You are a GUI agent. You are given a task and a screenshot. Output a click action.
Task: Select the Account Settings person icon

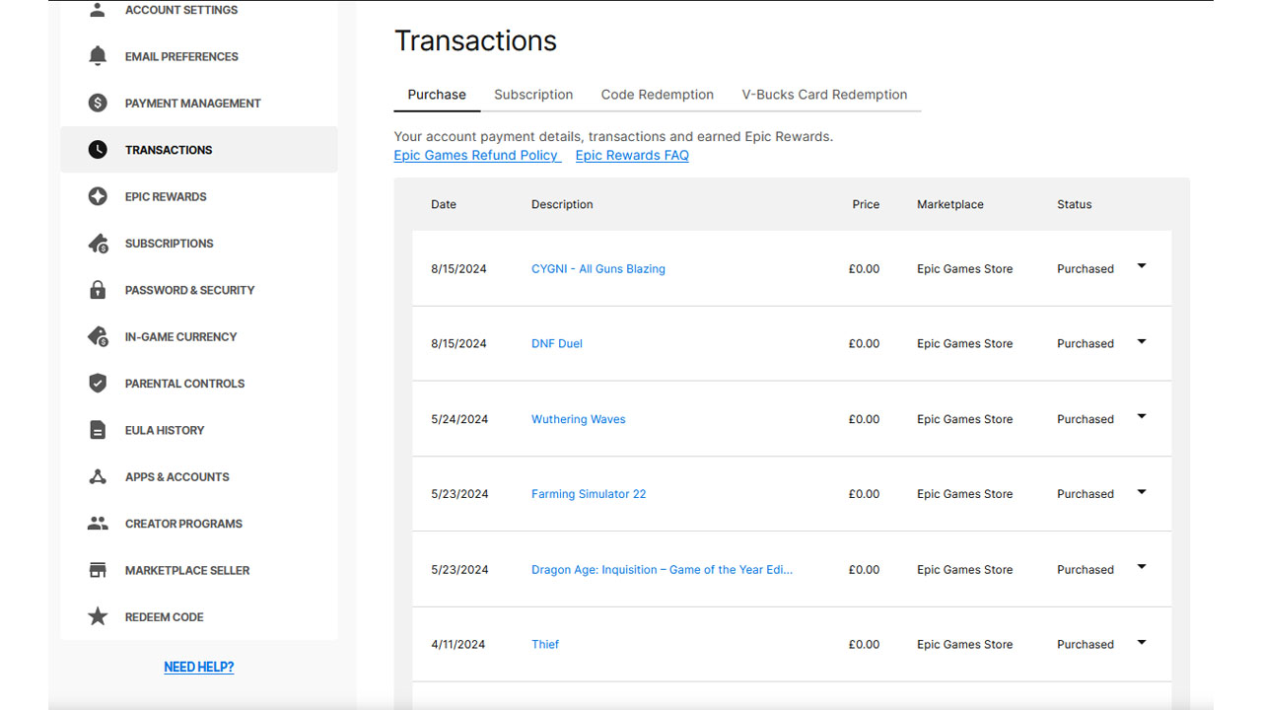(97, 9)
